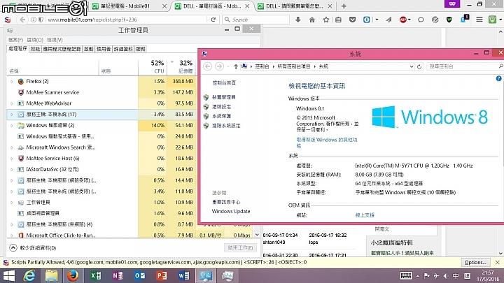Image resolution: width=504 pixels, height=283 pixels.
Task: Sort processes by the 記憶體 column header
Action: point(181,66)
